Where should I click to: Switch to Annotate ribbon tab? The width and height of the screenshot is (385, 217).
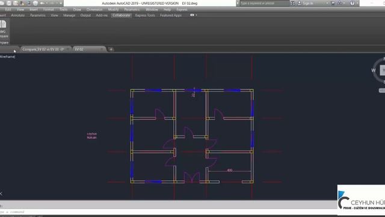click(18, 15)
